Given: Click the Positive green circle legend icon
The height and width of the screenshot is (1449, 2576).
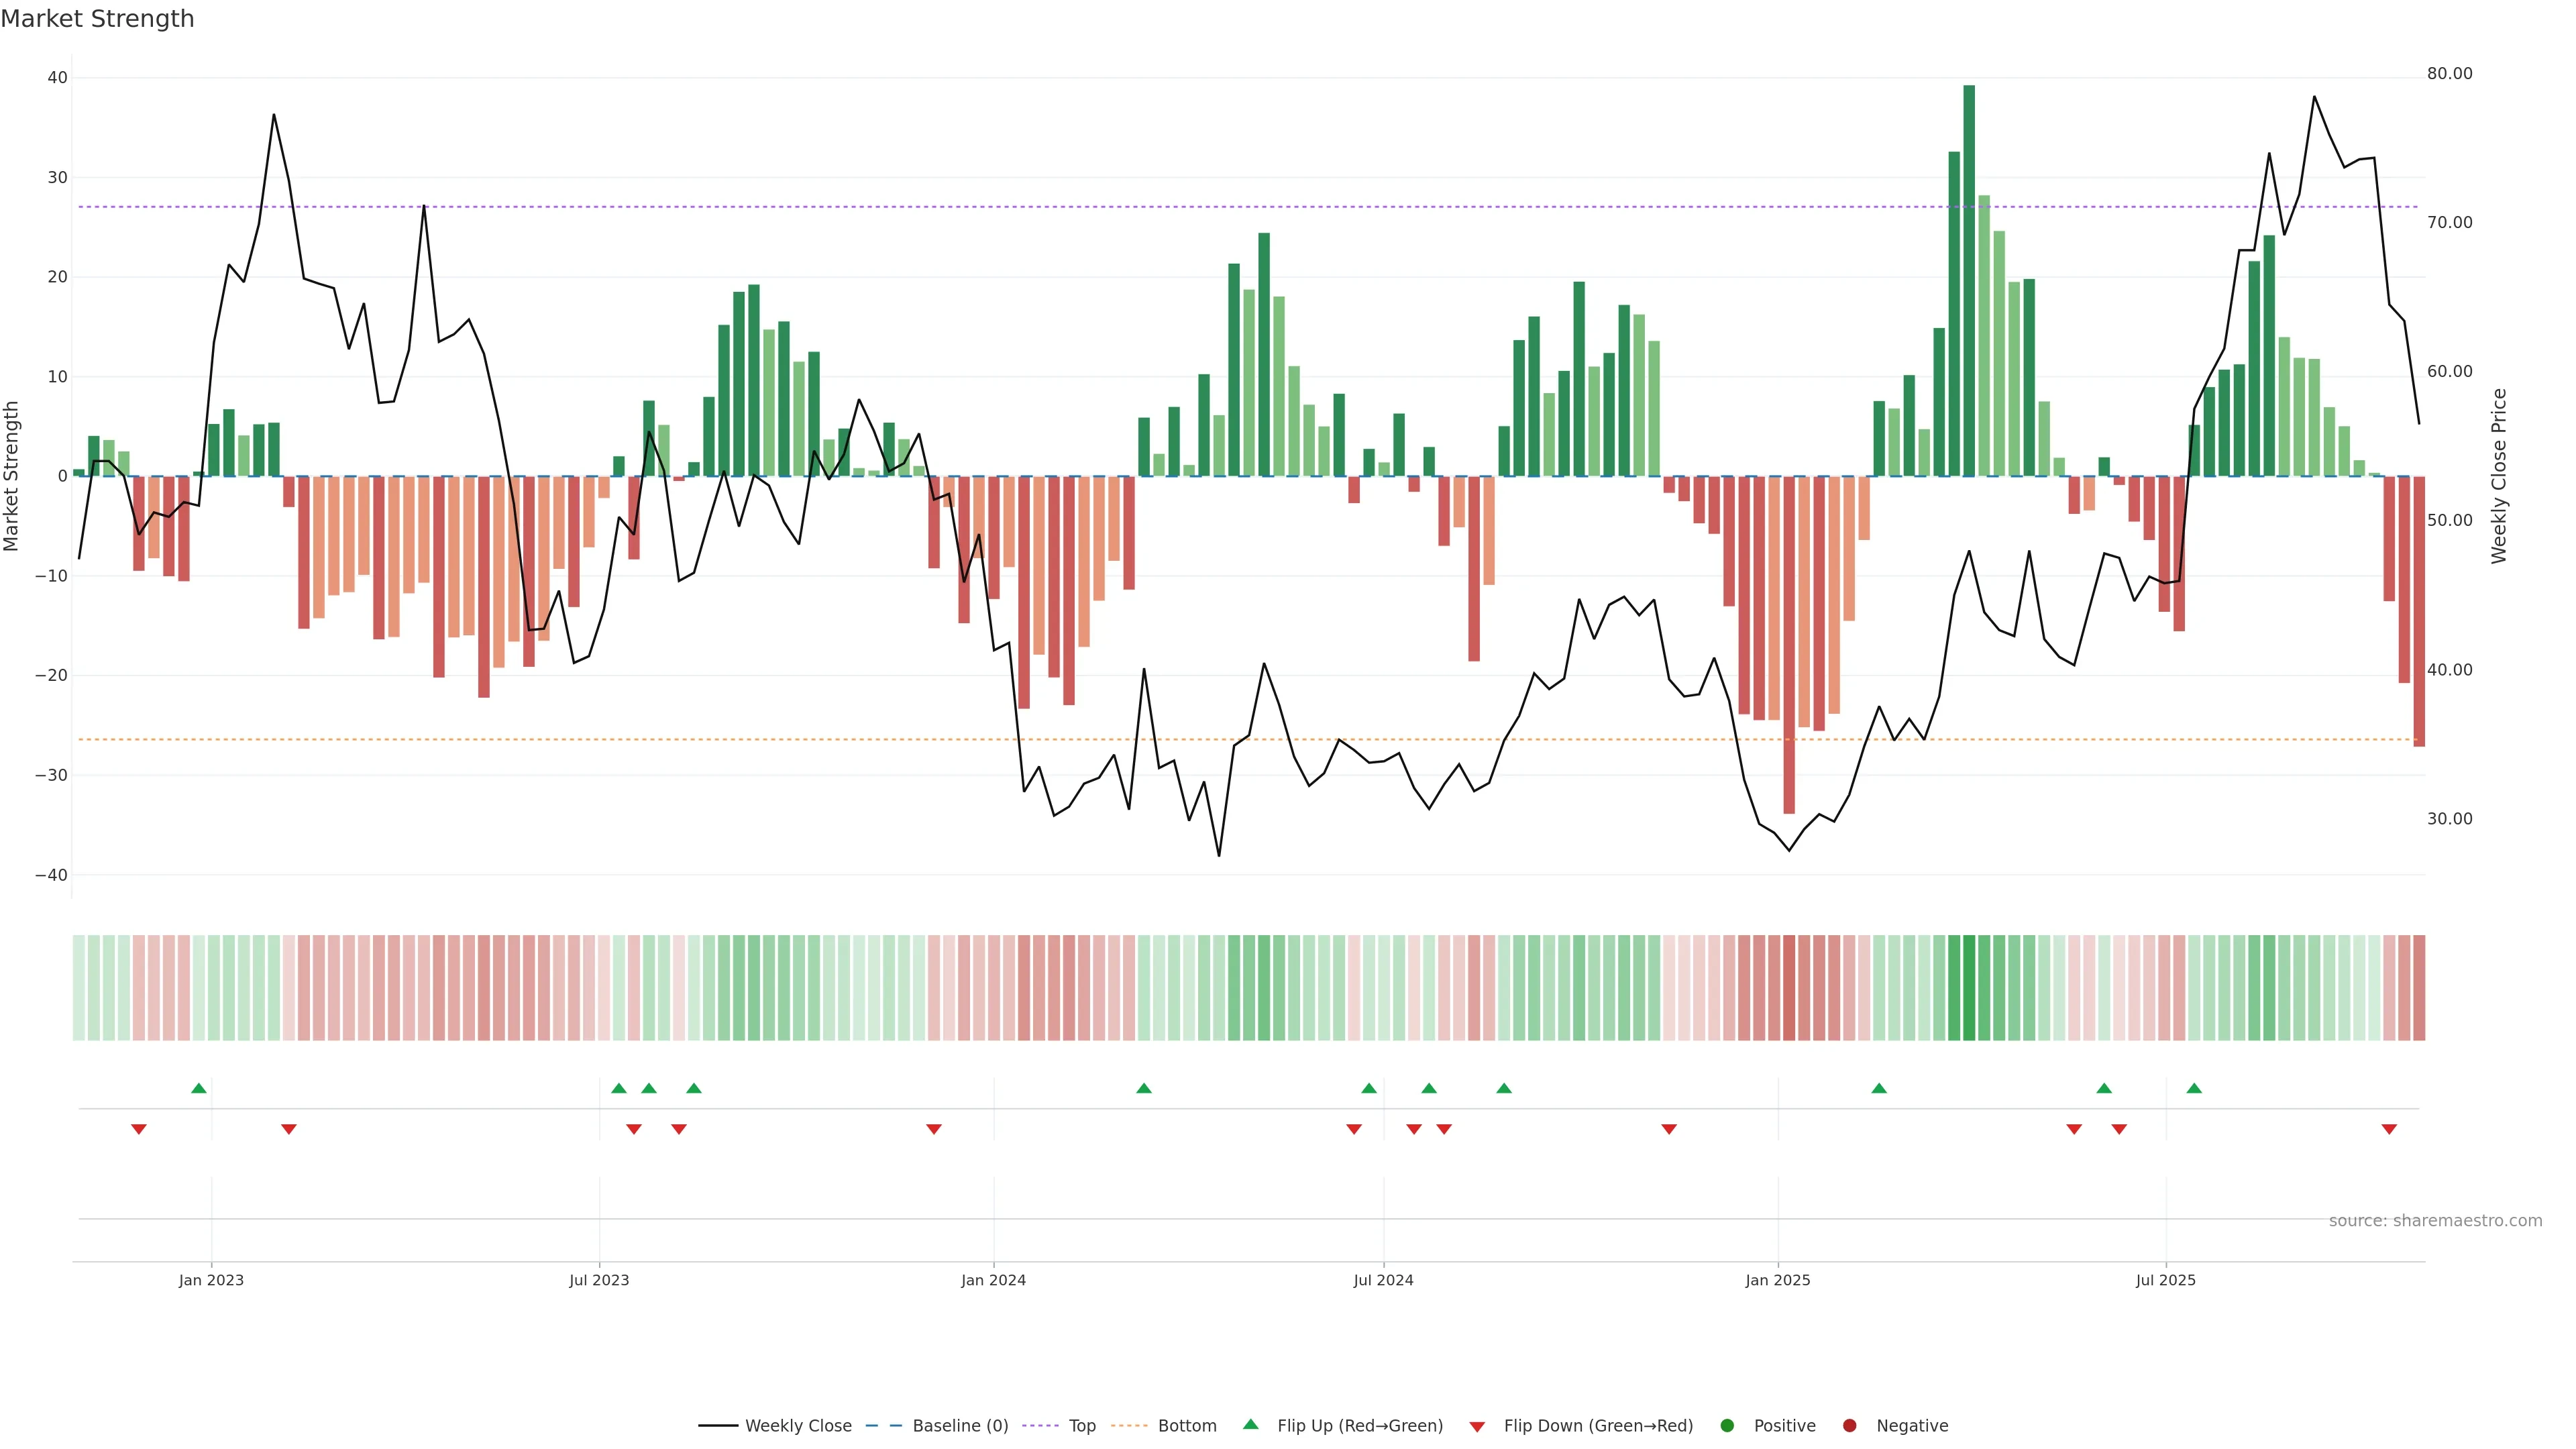Looking at the screenshot, I should pyautogui.click(x=1727, y=1426).
